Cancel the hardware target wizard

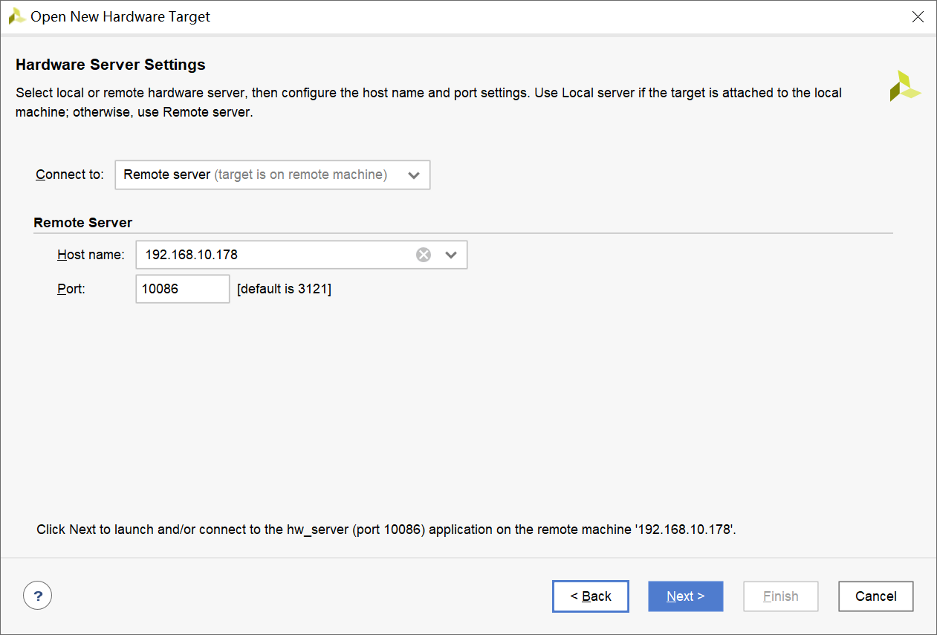(875, 596)
